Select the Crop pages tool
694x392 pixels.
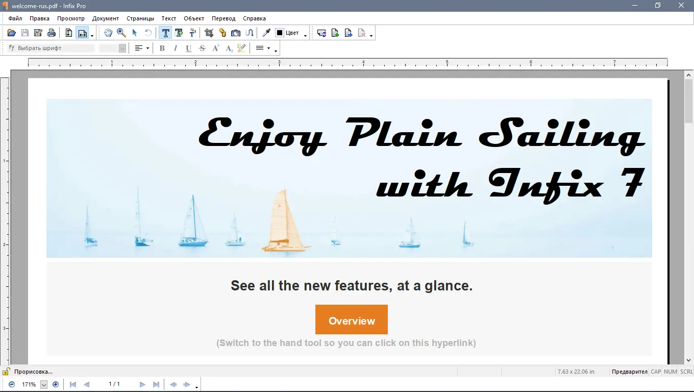pyautogui.click(x=209, y=33)
